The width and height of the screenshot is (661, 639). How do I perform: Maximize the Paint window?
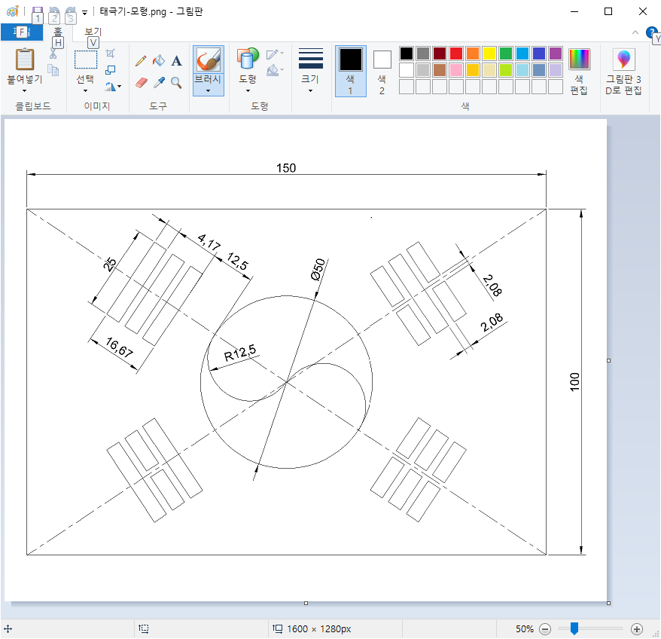pos(608,11)
